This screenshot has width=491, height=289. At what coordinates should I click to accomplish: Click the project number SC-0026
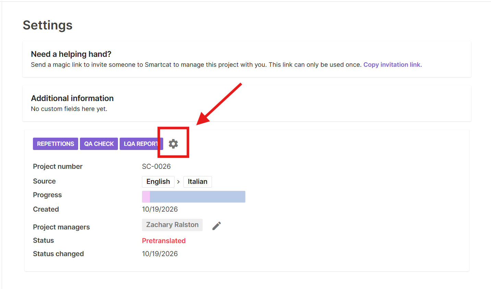156,166
